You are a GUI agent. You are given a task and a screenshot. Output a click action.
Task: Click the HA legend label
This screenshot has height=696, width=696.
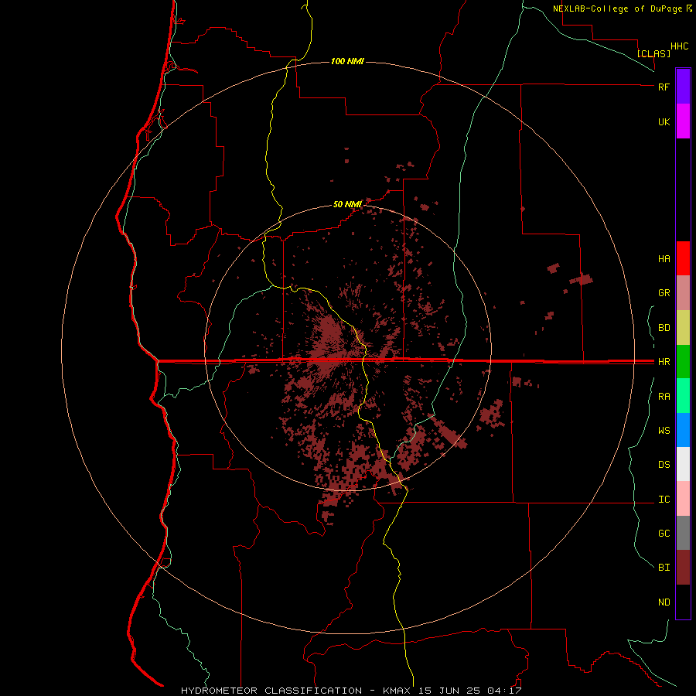click(x=664, y=259)
